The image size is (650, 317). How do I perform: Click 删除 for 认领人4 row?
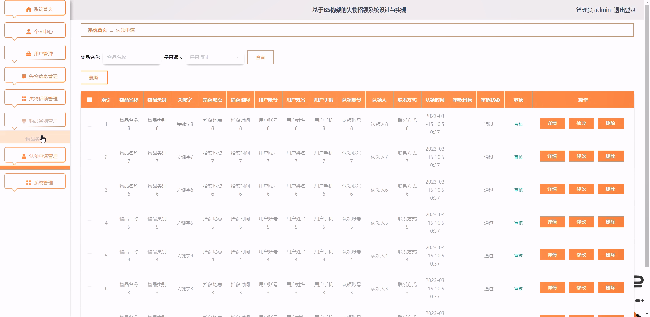[611, 255]
